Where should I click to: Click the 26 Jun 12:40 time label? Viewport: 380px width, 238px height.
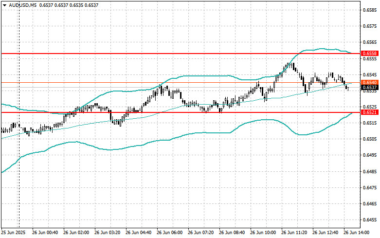pyautogui.click(x=325, y=233)
